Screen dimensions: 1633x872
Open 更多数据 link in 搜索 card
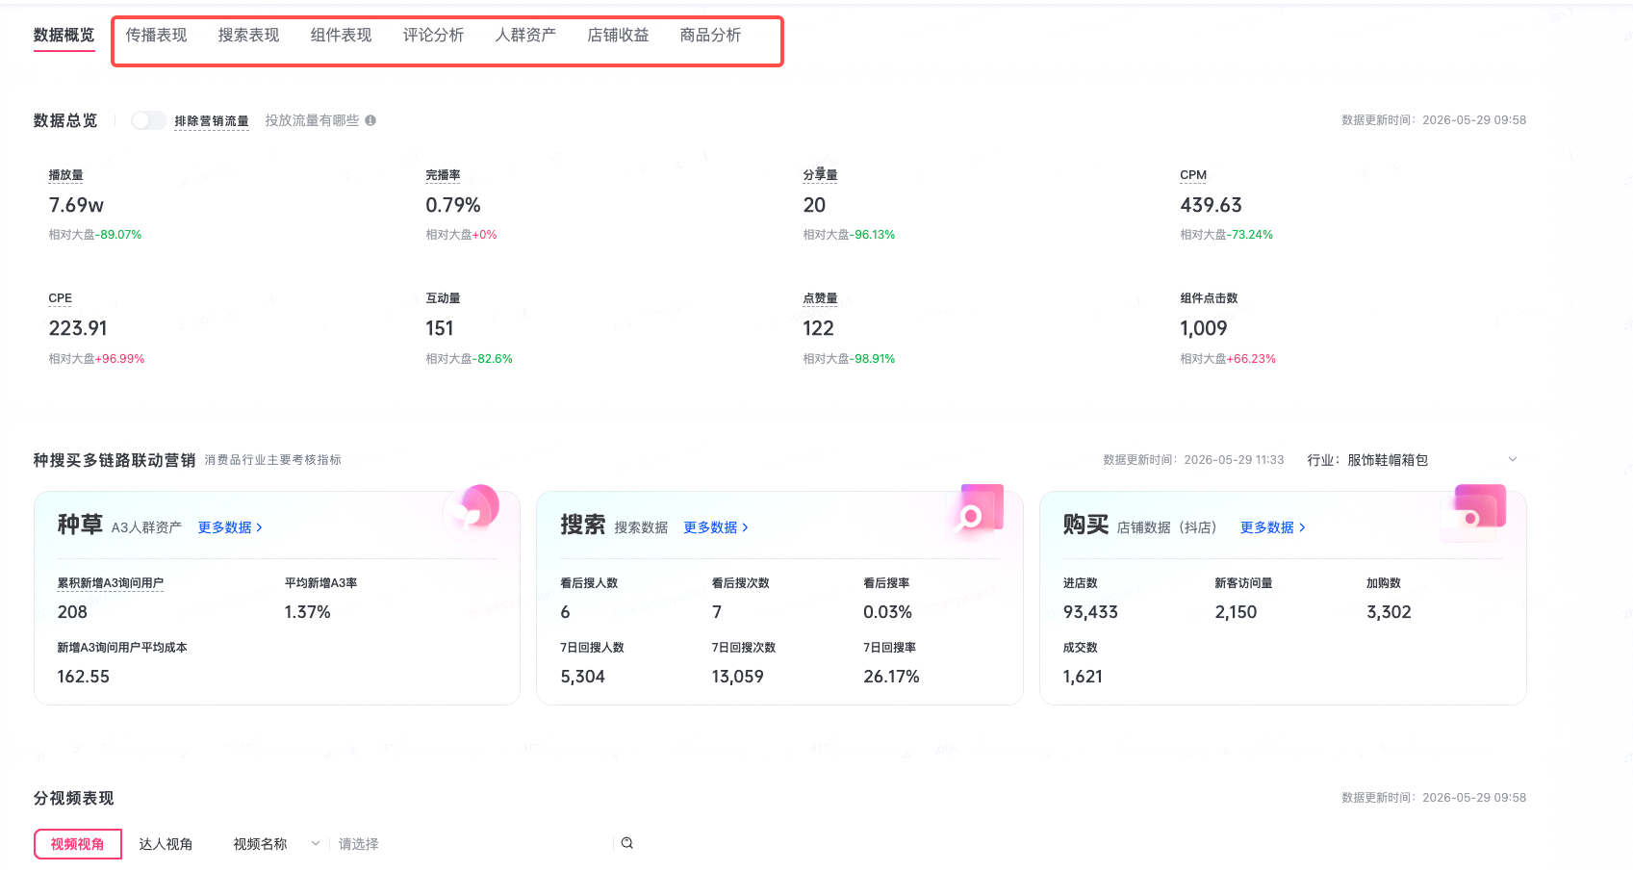(x=710, y=527)
